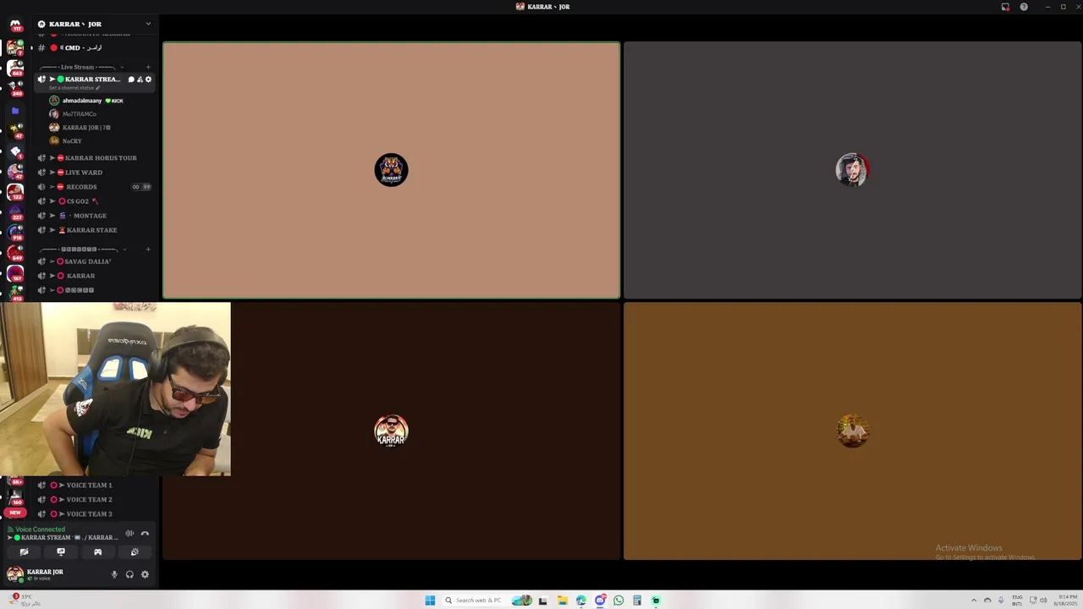Open server icon with 663 badge
Image resolution: width=1083 pixels, height=609 pixels.
click(15, 69)
